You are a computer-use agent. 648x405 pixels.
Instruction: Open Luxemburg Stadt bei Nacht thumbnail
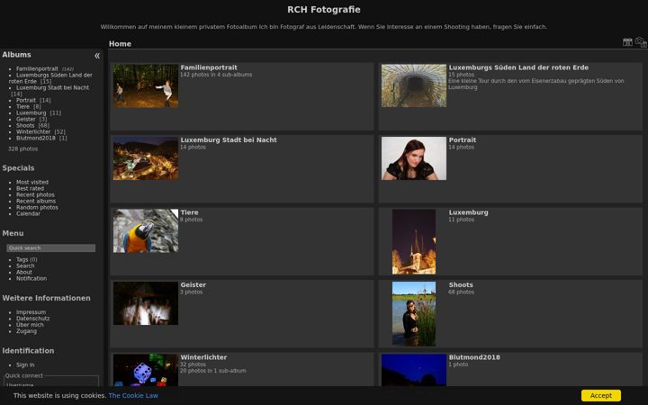coord(146,158)
